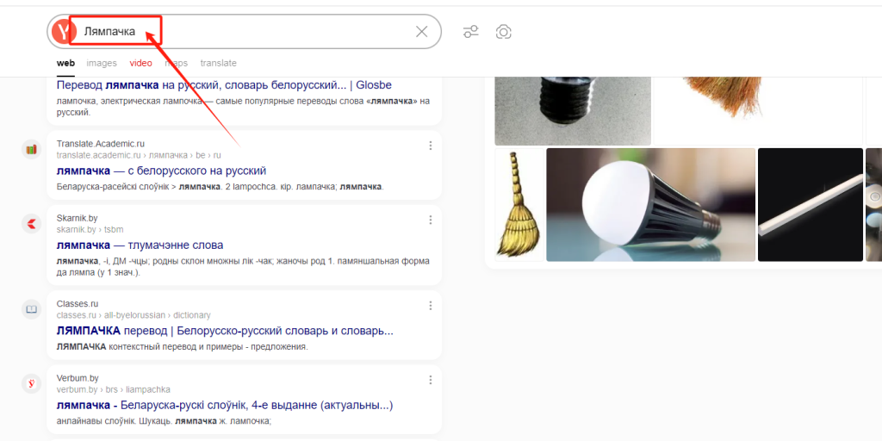Switch to the images tab
Viewport: 882px width, 441px height.
pos(102,63)
